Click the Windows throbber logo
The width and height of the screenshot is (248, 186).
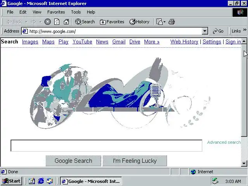coord(240,12)
